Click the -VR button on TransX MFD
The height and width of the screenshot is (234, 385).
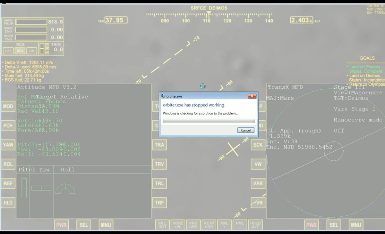click(258, 203)
